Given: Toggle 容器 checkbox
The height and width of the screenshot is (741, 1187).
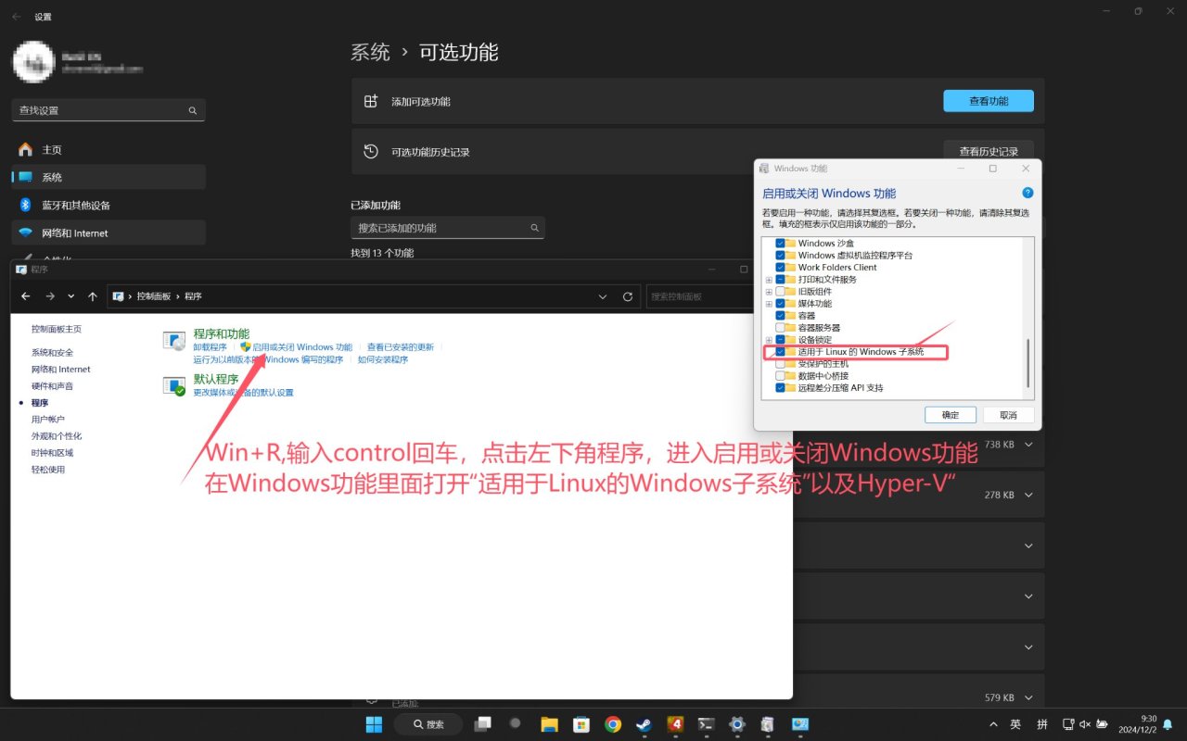Looking at the screenshot, I should pos(780,316).
